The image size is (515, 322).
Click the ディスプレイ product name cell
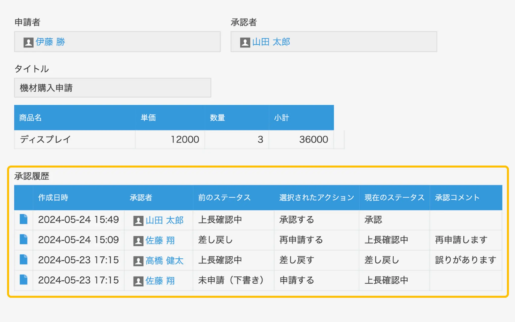pyautogui.click(x=45, y=139)
